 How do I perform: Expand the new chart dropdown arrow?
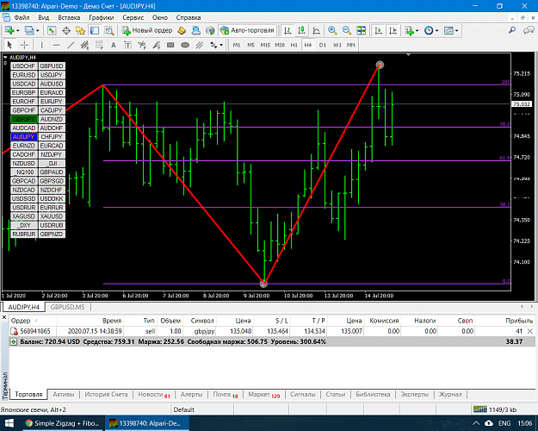click(x=17, y=30)
